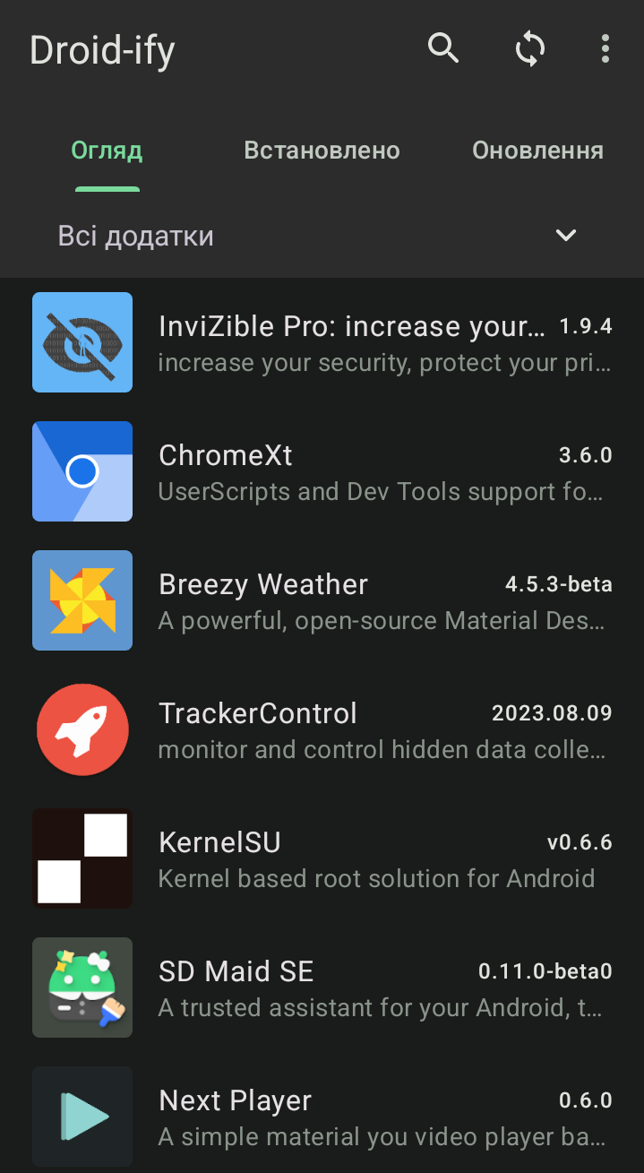Screen dimensions: 644x1173
Task: Tap the ChromeXt app icon
Action: pyautogui.click(x=82, y=471)
